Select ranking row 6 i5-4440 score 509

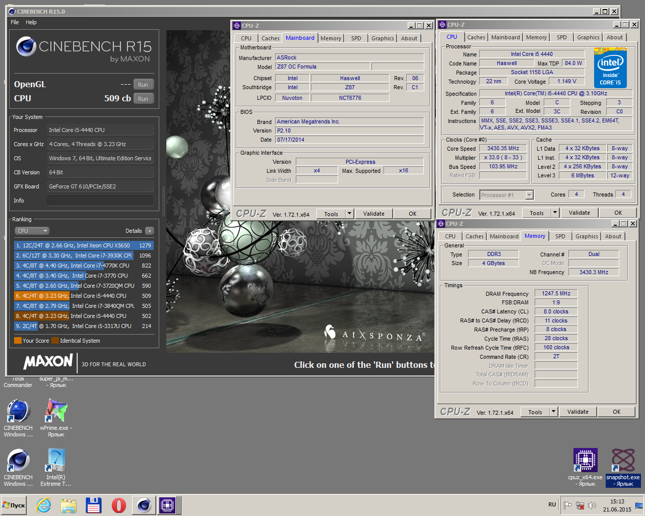pos(84,296)
